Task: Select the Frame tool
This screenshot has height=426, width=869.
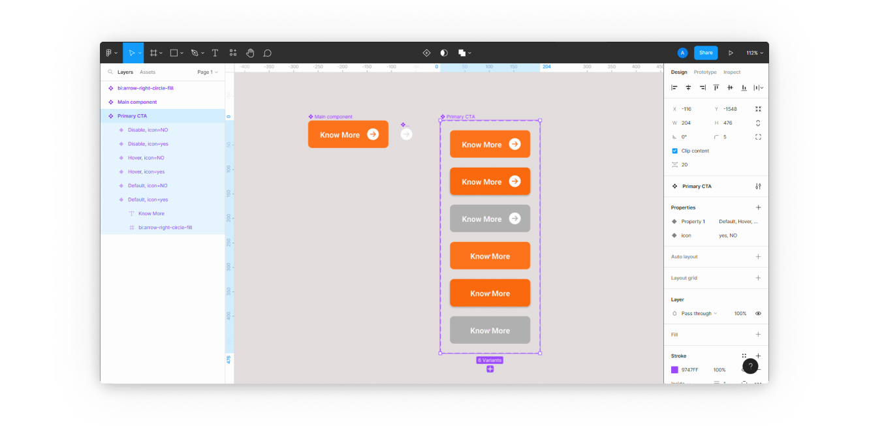Action: [x=153, y=53]
